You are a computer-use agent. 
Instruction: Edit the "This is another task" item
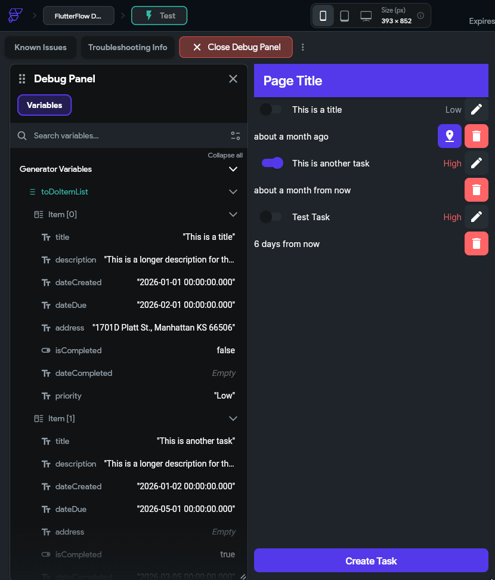pyautogui.click(x=476, y=163)
